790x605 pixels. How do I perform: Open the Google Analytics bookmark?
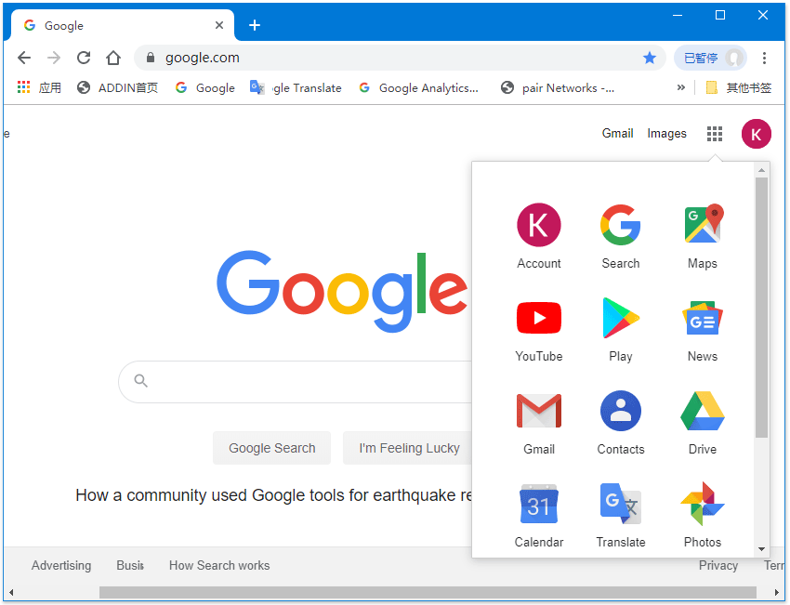[418, 87]
